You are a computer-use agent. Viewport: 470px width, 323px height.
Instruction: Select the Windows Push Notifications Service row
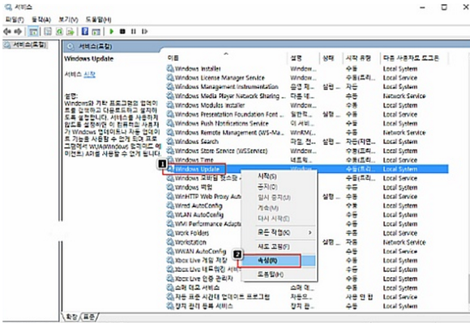click(x=307, y=123)
